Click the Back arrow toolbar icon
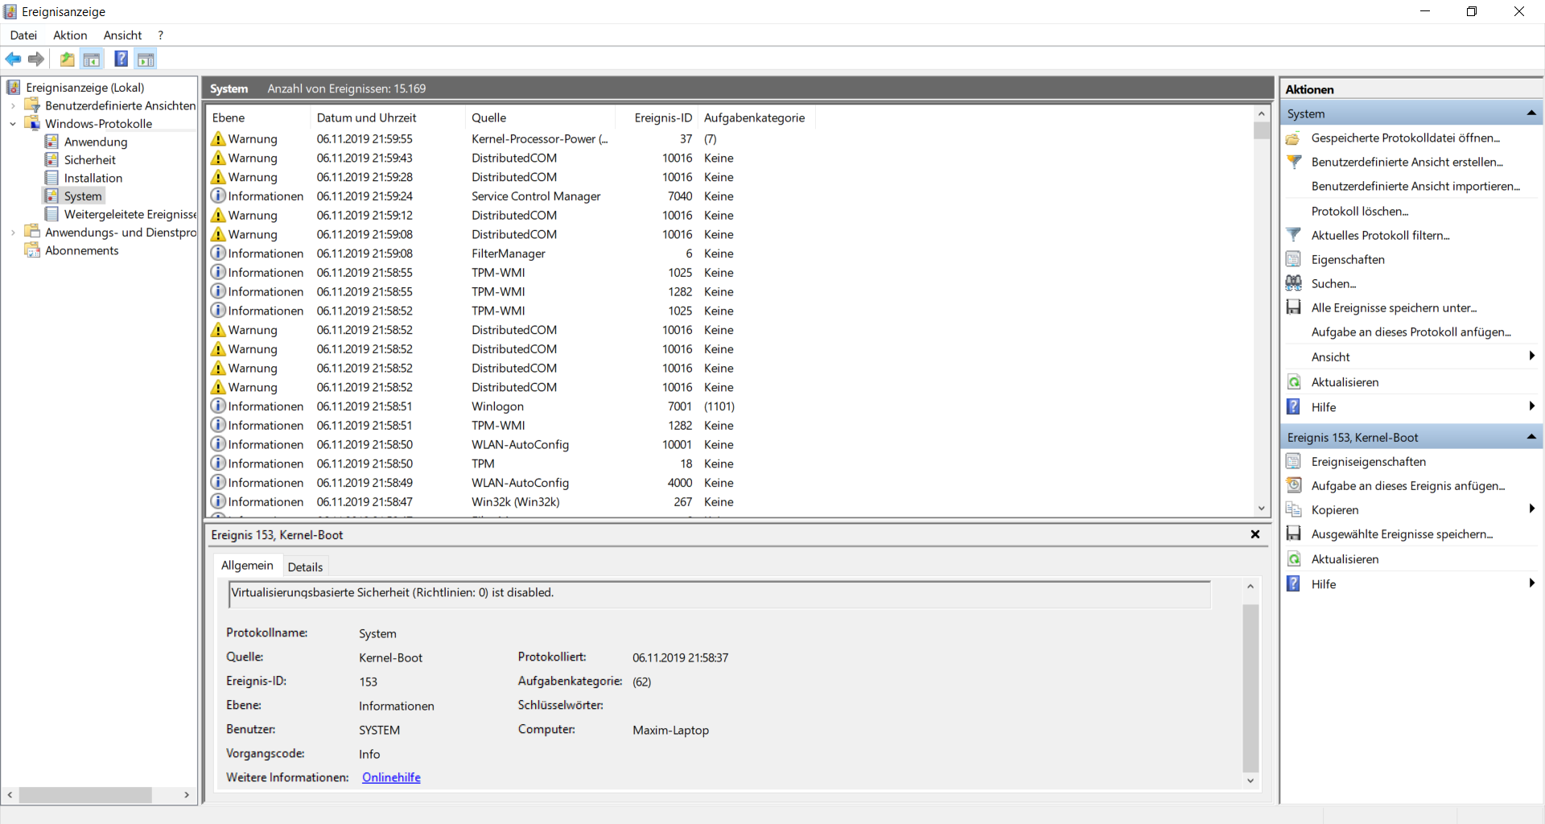The width and height of the screenshot is (1545, 824). pos(14,59)
